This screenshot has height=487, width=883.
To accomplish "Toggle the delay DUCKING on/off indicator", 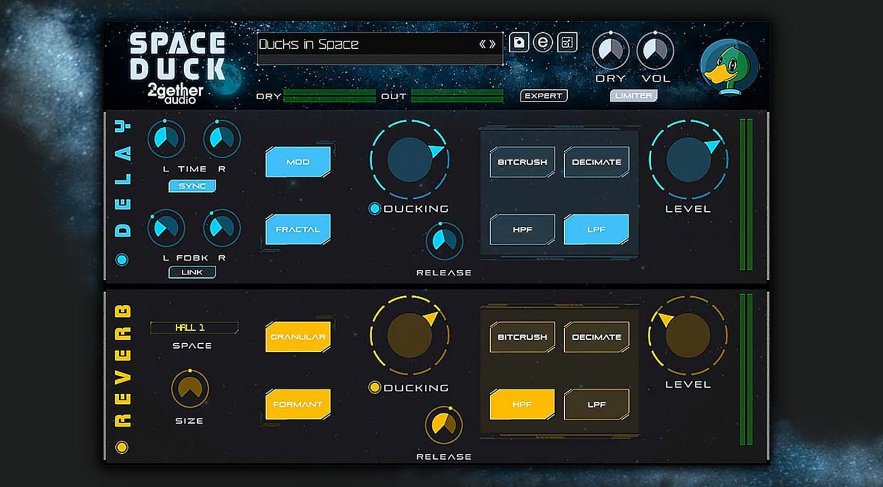I will click(x=374, y=209).
